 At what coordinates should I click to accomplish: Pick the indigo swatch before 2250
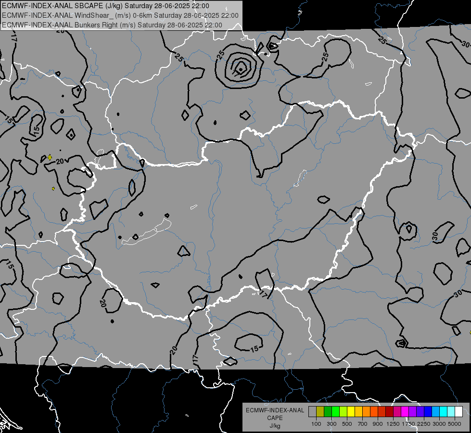coord(420,411)
